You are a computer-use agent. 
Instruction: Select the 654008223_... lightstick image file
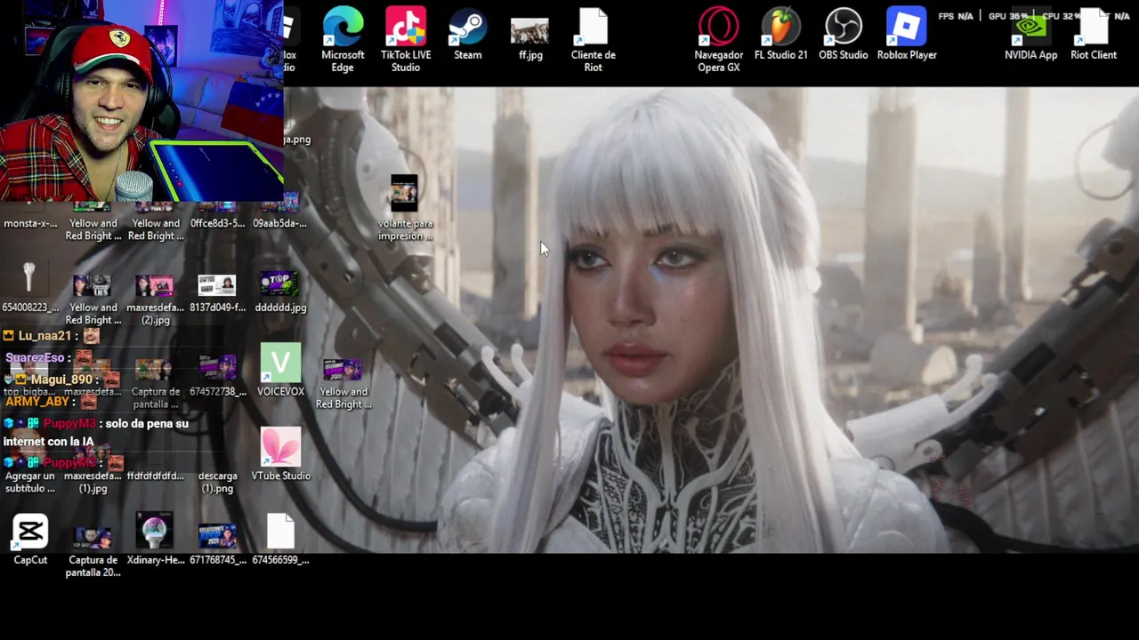pos(29,286)
